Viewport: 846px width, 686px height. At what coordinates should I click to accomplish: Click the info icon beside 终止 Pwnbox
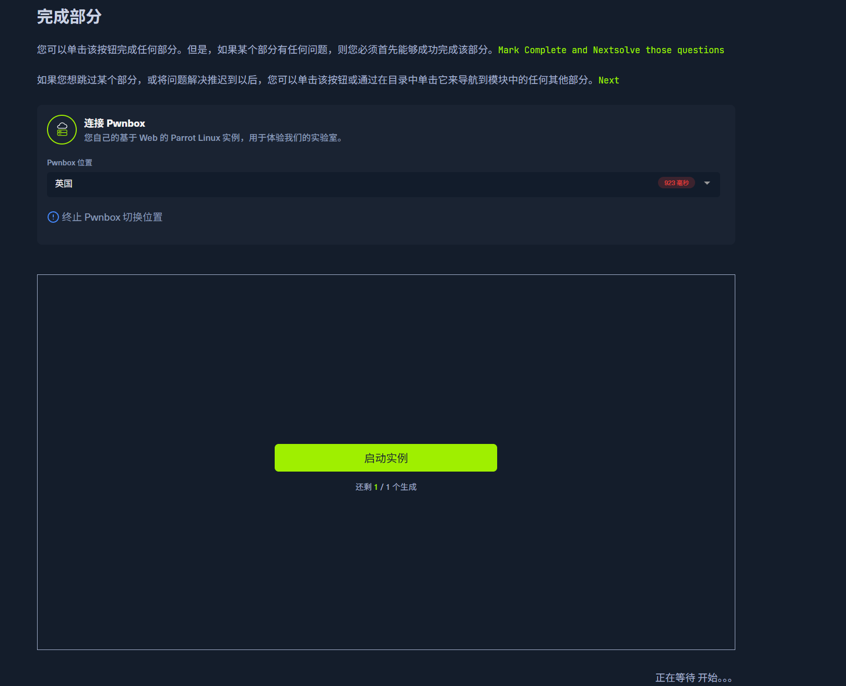[x=53, y=217]
